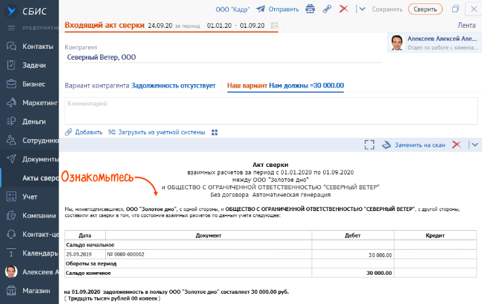
Task: Click the date cell 25.09.2019
Action: [79, 254]
